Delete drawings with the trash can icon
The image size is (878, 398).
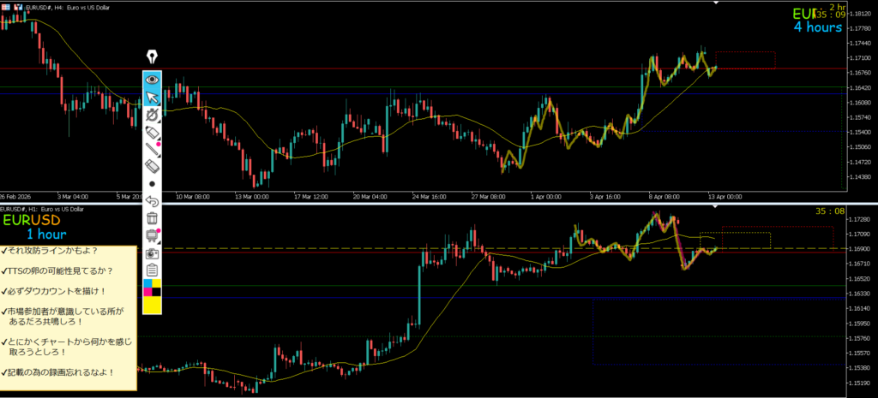tap(152, 218)
